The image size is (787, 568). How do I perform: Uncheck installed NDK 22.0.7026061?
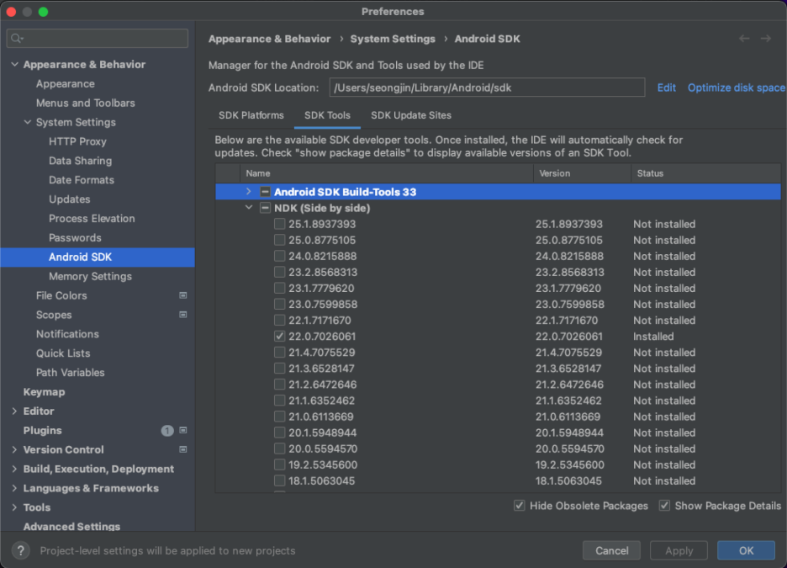tap(279, 337)
